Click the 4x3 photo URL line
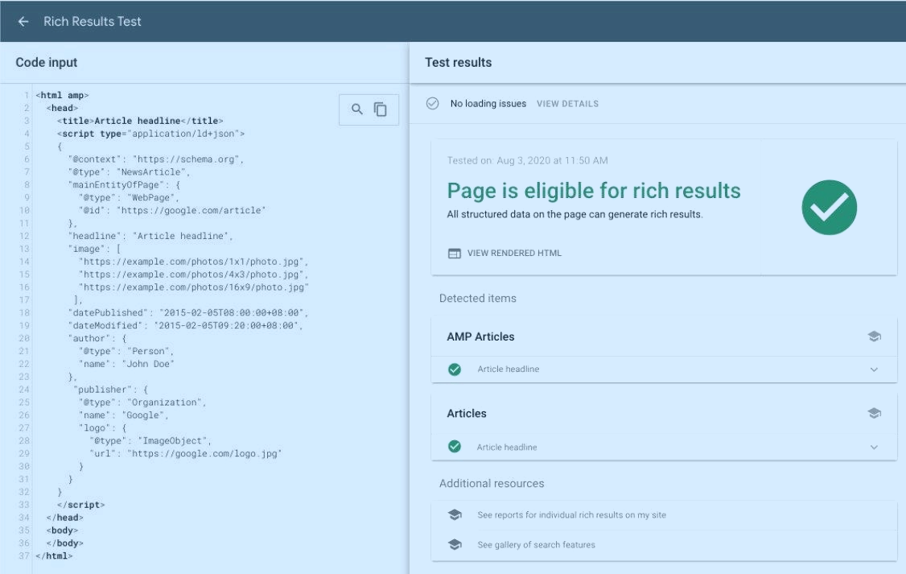 point(194,275)
